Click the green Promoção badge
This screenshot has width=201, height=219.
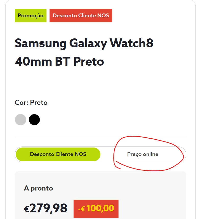31,16
